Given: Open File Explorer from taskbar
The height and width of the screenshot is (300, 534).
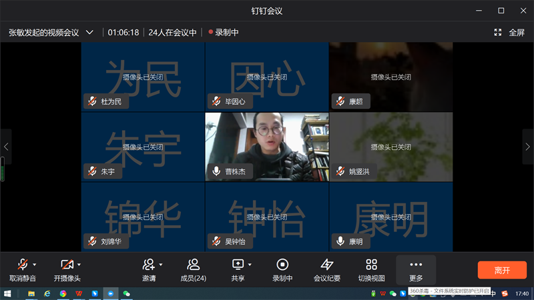Looking at the screenshot, I should click(x=31, y=293).
